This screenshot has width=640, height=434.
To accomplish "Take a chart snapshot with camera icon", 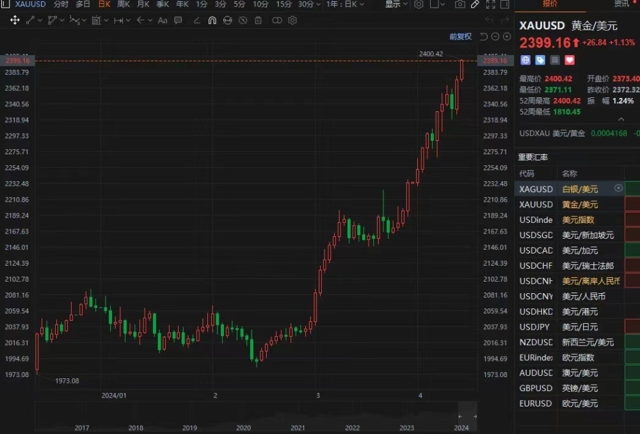I will pyautogui.click(x=460, y=4).
